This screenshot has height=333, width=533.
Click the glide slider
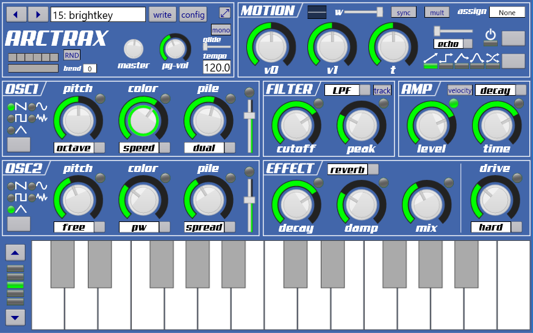(217, 46)
